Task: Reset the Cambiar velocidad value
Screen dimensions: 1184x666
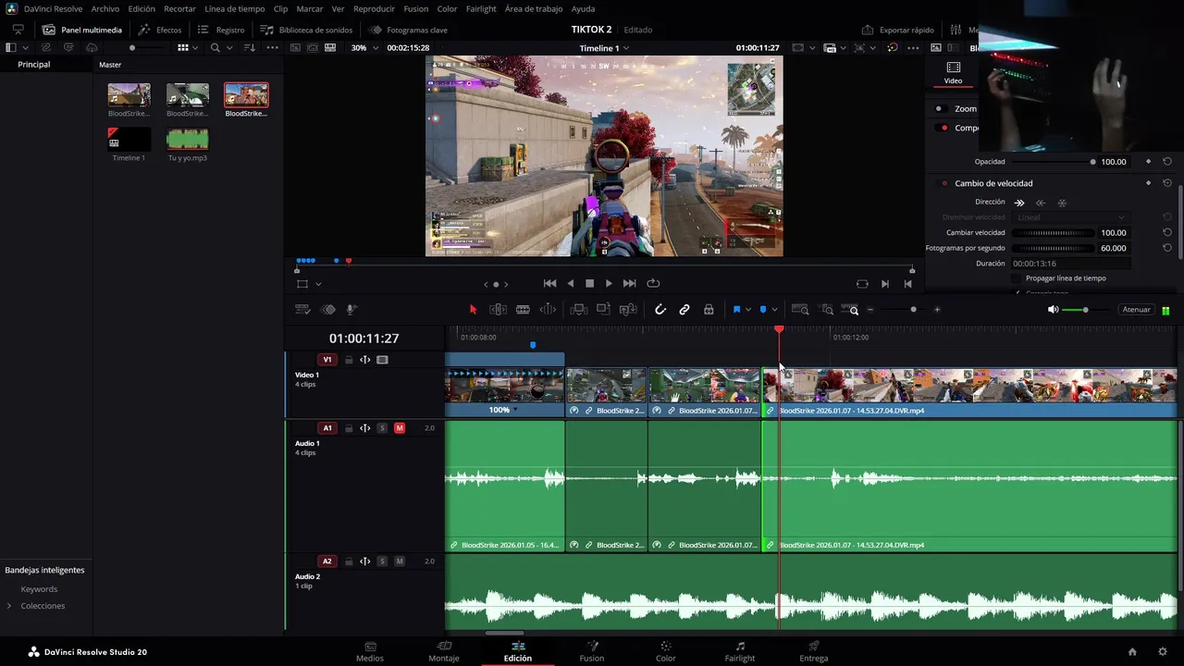Action: 1167,232
